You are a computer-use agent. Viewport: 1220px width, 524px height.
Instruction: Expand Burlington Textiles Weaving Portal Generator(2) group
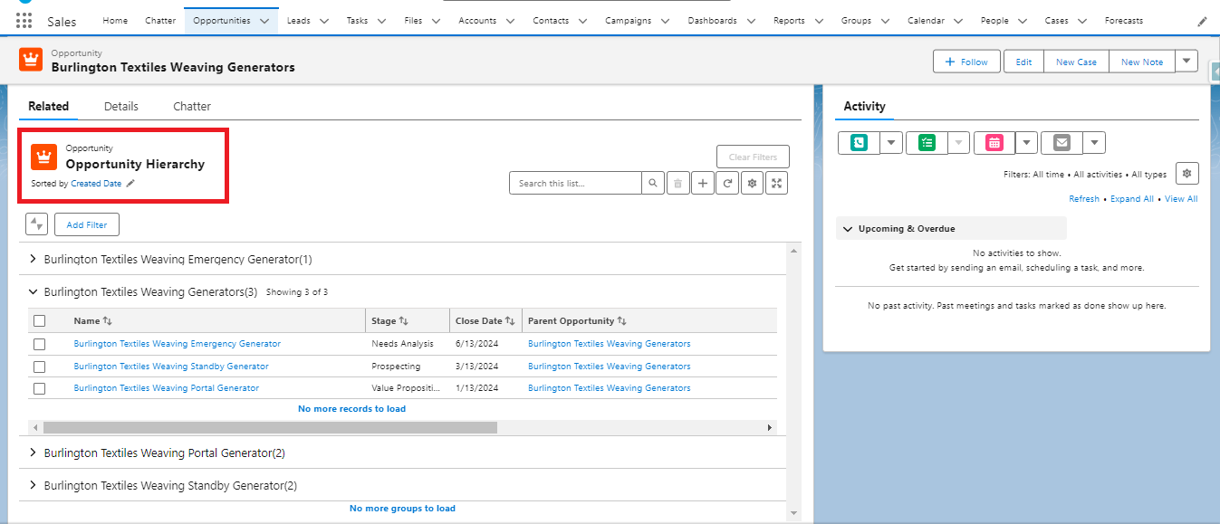34,453
